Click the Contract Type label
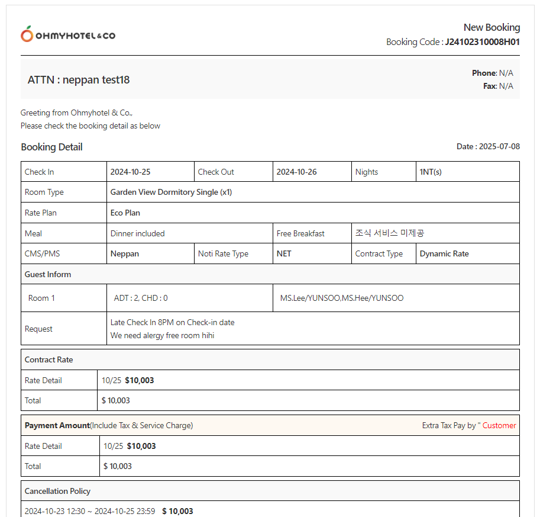The image size is (540, 517). (379, 254)
